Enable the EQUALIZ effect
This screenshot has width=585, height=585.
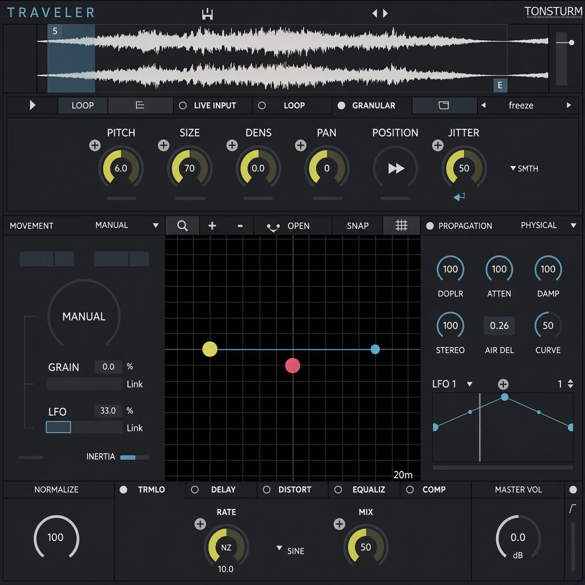click(338, 490)
